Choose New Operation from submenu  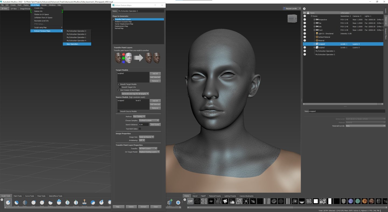pyautogui.click(x=73, y=44)
